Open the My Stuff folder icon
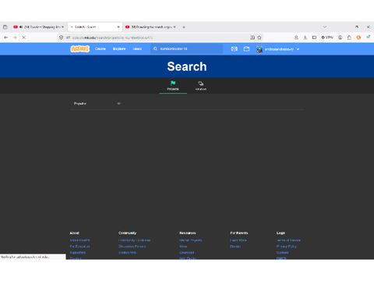374x281 pixels. pyautogui.click(x=246, y=48)
